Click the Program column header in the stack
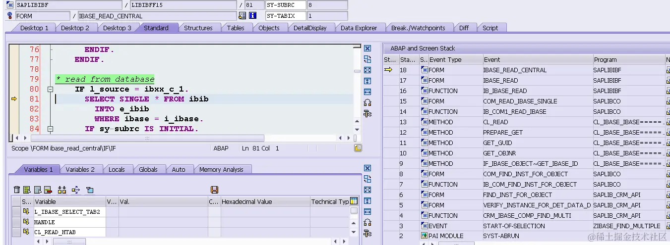This screenshot has width=670, height=245. pyautogui.click(x=628, y=59)
